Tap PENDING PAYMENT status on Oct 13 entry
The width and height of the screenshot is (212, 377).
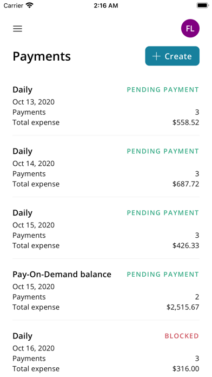[163, 90]
